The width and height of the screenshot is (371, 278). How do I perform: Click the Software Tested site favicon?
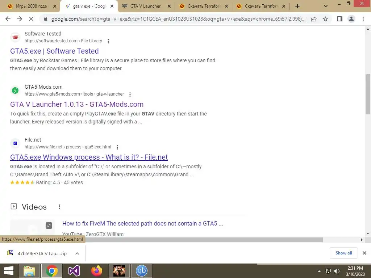tap(15, 37)
